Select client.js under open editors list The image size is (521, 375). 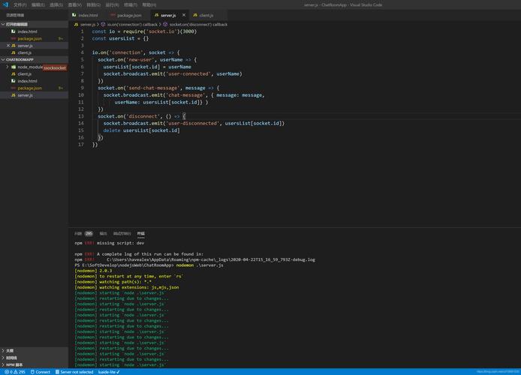[34, 52]
